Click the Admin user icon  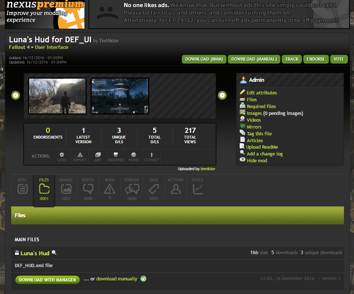pos(243,80)
